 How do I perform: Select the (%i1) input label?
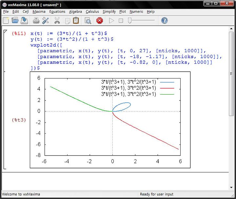click(19, 33)
